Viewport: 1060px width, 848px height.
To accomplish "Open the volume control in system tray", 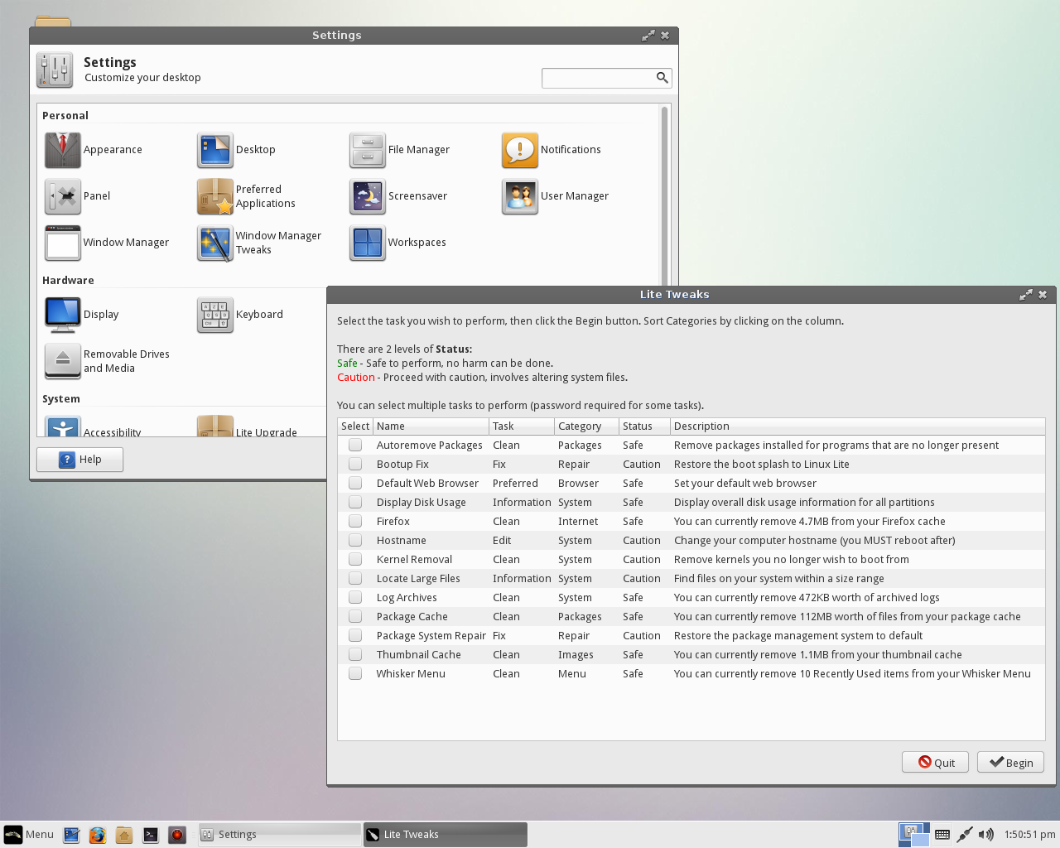I will click(985, 835).
